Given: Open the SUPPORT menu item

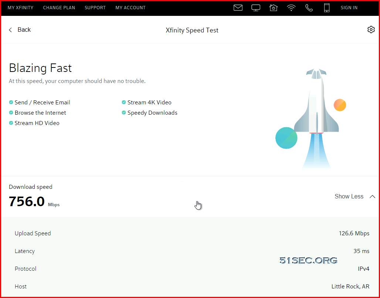Looking at the screenshot, I should 95,8.
